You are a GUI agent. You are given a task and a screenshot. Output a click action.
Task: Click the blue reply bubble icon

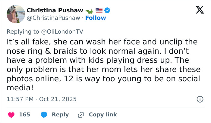click(x=44, y=115)
